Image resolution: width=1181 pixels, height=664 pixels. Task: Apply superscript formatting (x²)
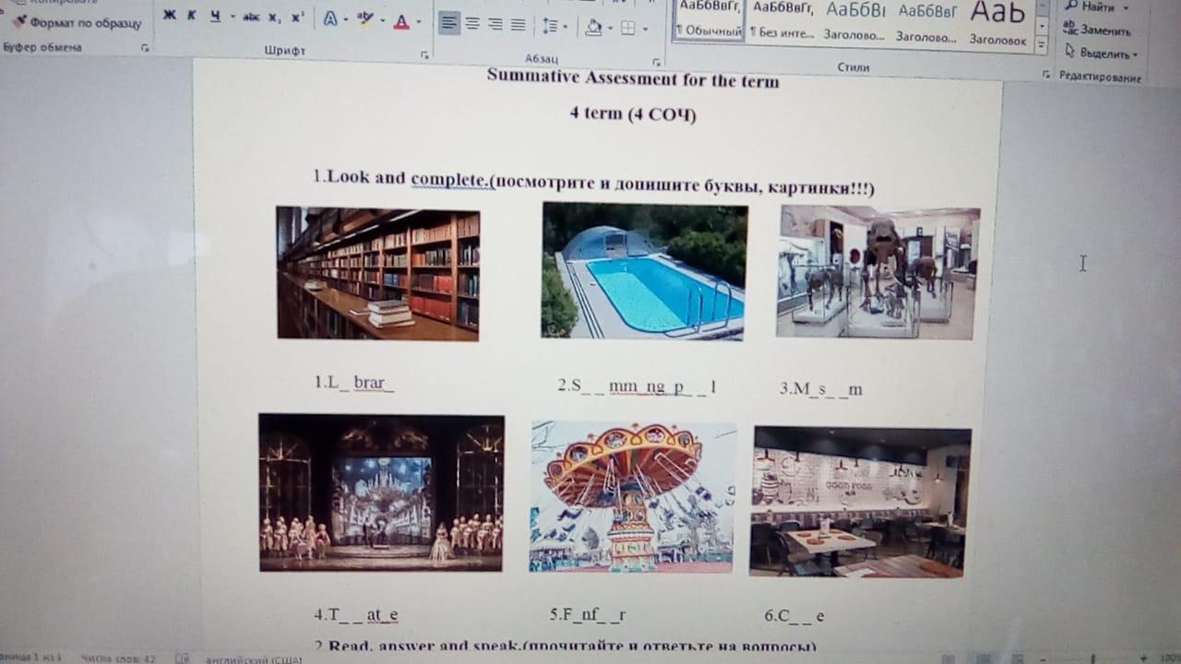tap(297, 18)
